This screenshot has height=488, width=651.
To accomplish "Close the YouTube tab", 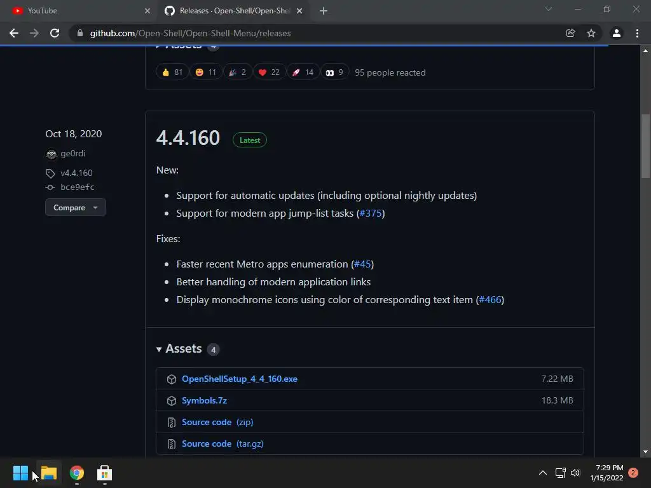I will 147,11.
